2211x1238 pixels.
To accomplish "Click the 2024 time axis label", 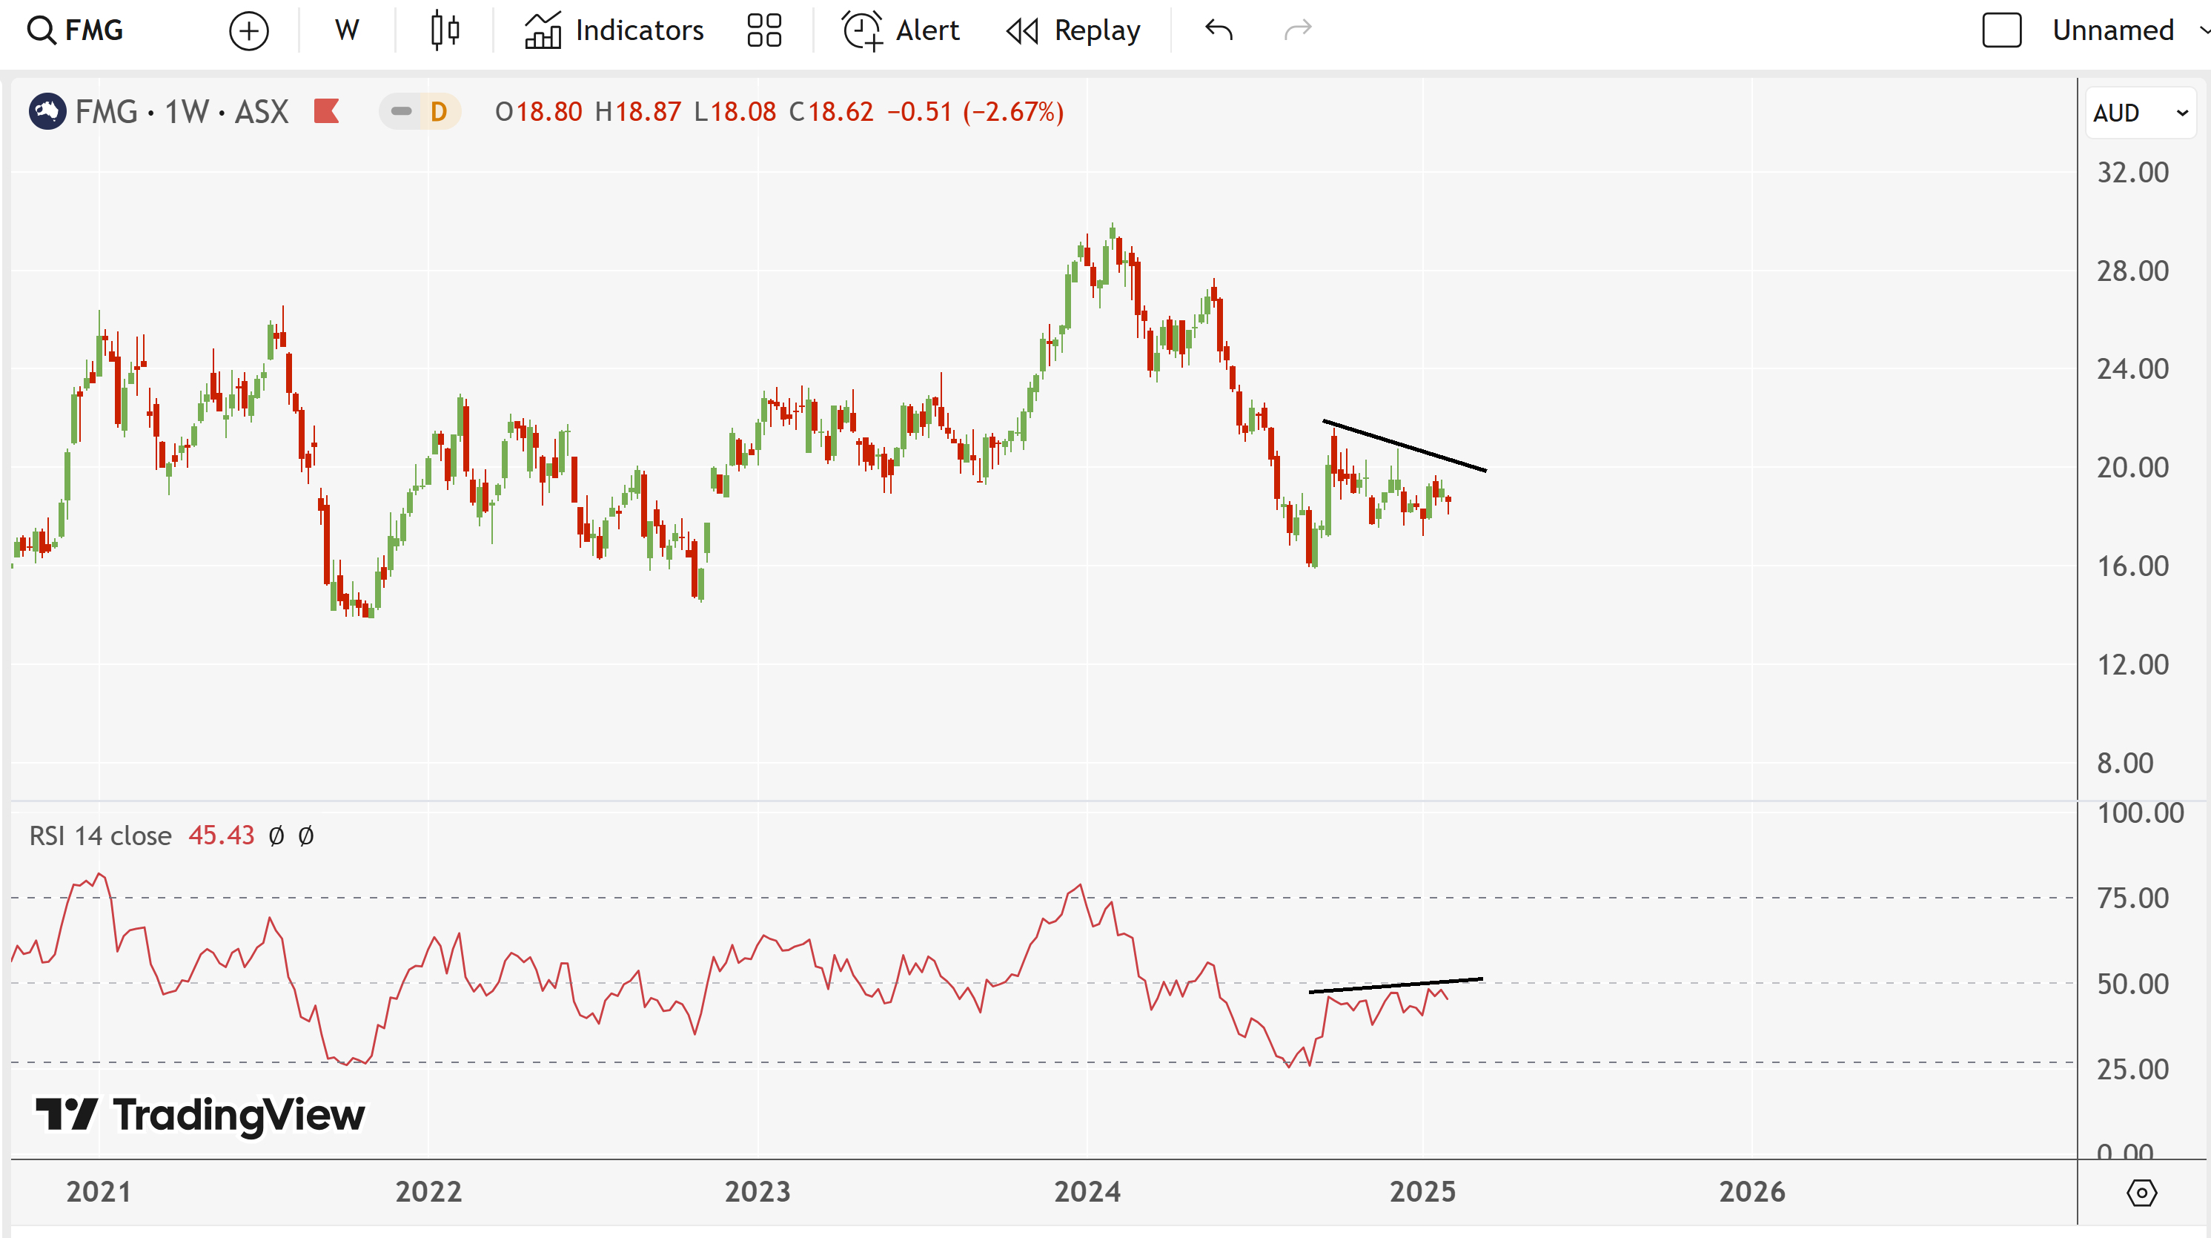I will point(1087,1191).
